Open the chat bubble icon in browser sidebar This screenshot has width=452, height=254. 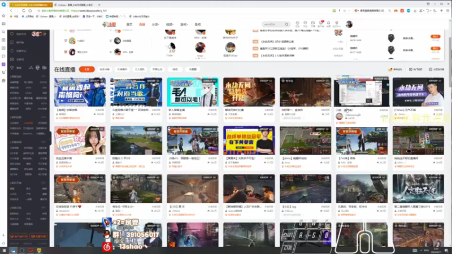3,56
